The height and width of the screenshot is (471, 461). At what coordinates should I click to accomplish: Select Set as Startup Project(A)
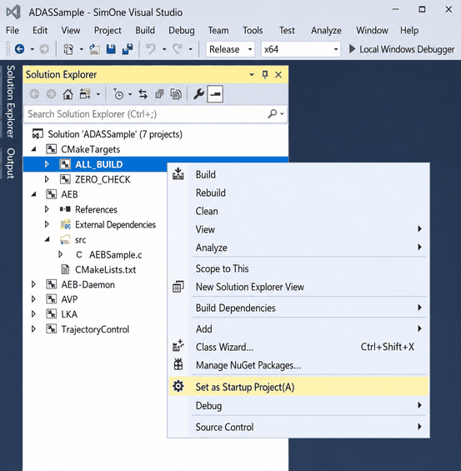pyautogui.click(x=298, y=387)
